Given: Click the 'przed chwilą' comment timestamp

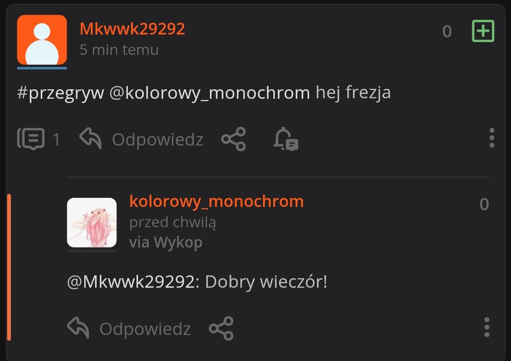Looking at the screenshot, I should 172,223.
